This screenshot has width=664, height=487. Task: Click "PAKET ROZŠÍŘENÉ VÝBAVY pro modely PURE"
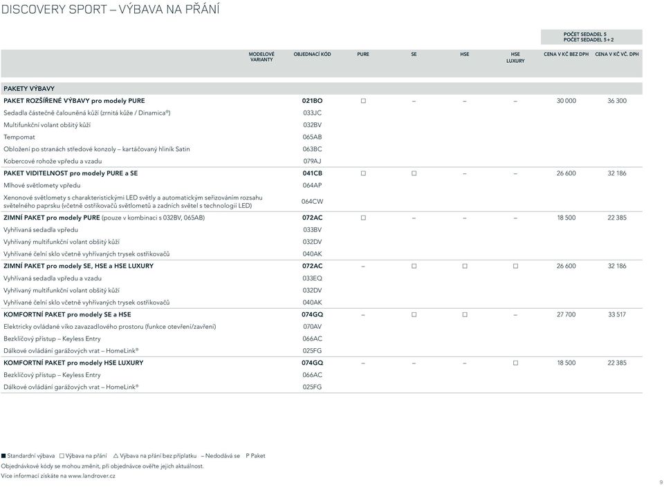(74, 101)
